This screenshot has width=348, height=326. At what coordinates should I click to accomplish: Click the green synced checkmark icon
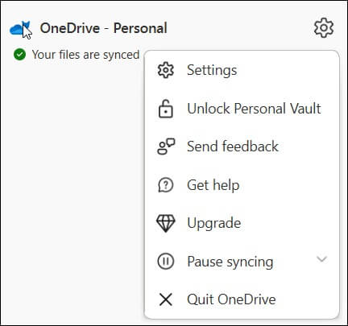tap(19, 55)
